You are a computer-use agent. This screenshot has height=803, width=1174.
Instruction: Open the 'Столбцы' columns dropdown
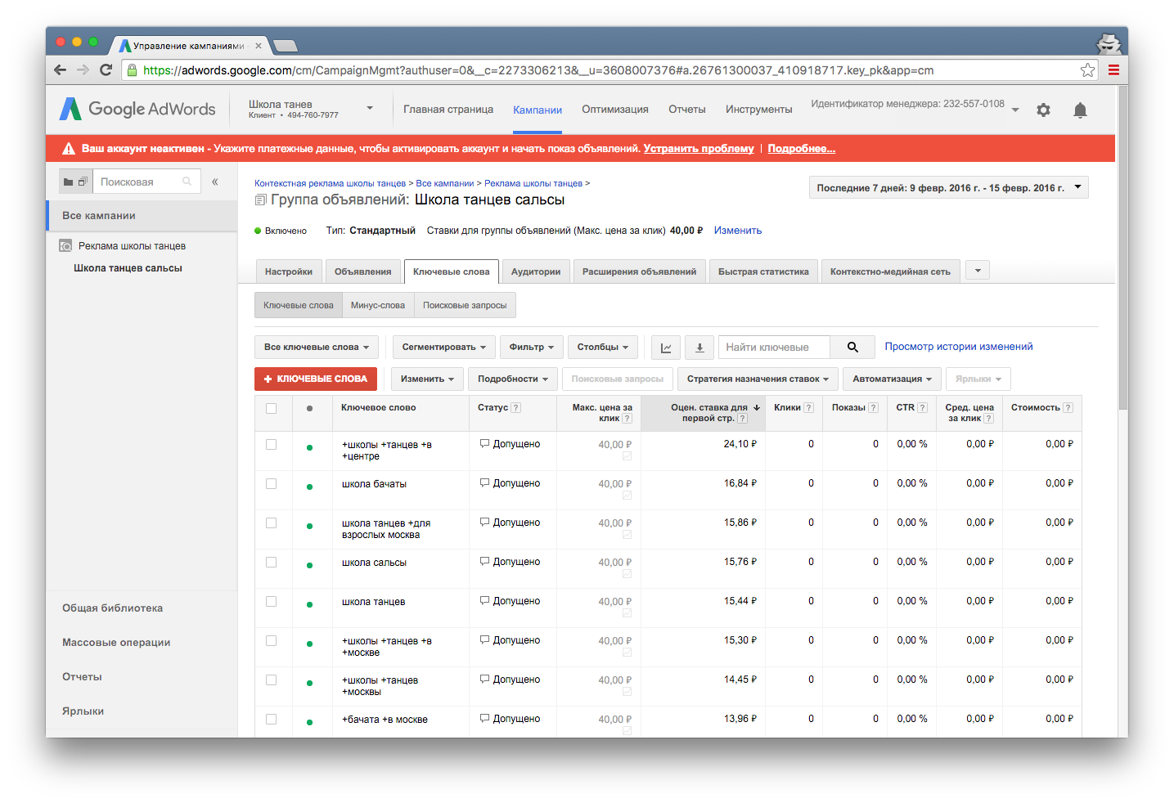602,348
